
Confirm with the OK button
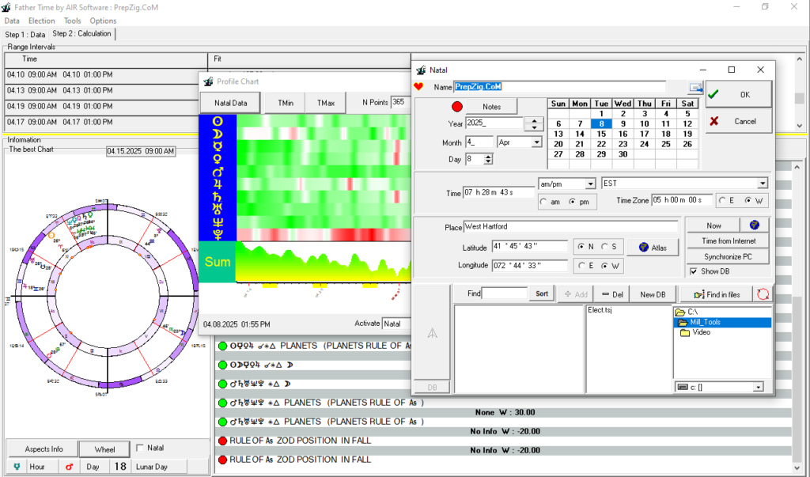tap(739, 95)
